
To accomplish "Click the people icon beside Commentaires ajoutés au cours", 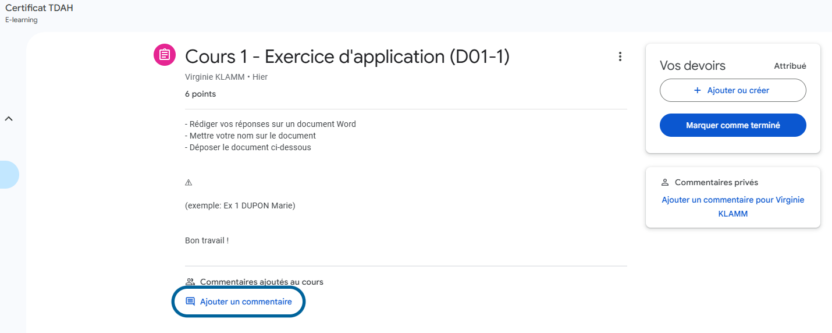I will point(190,282).
